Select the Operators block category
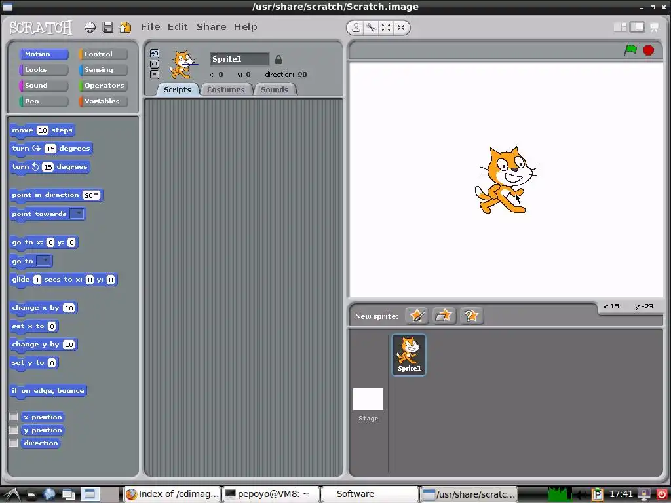Image resolution: width=671 pixels, height=503 pixels. (104, 86)
